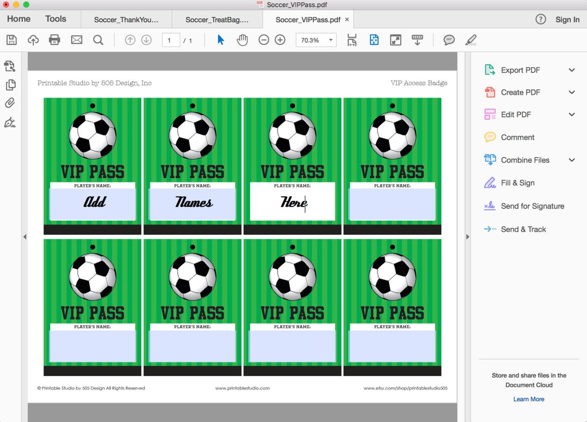This screenshot has width=587, height=422.
Task: Select the Hand pan tool
Action: tap(241, 40)
